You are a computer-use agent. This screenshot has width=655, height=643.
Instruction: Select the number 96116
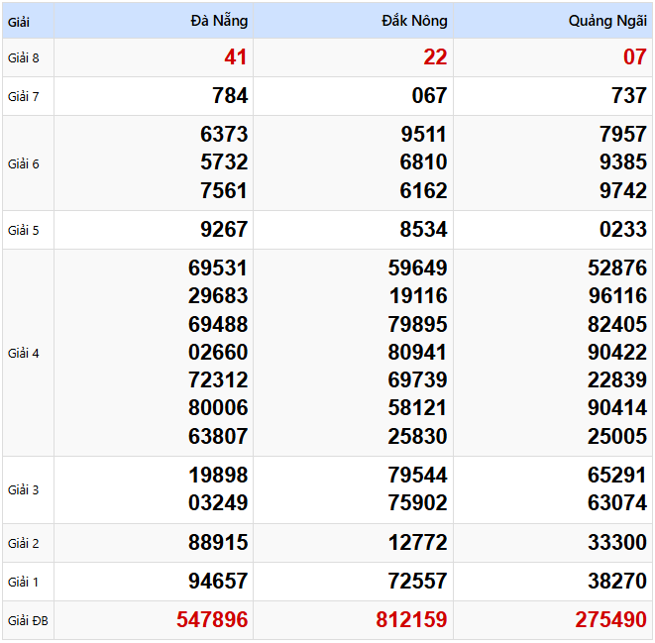pos(617,296)
